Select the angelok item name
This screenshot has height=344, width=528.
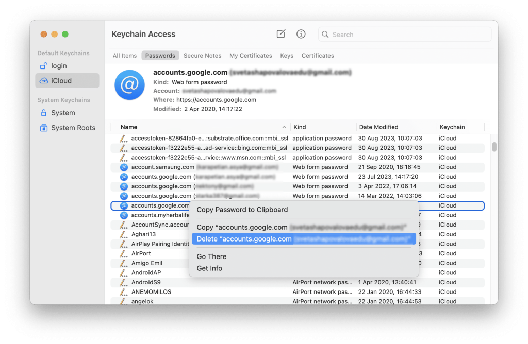click(142, 301)
